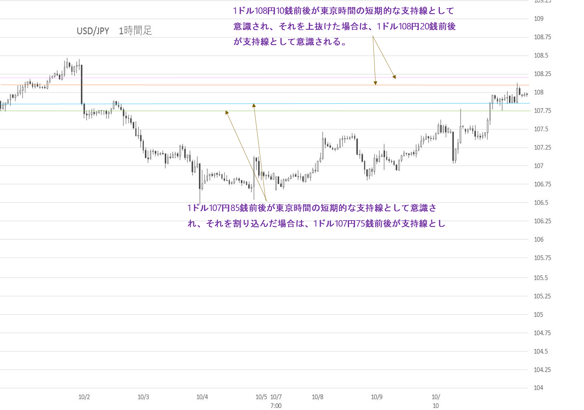The width and height of the screenshot is (584, 410).
Task: Click the chart title USD/JPY 1時間足
Action: point(114,31)
